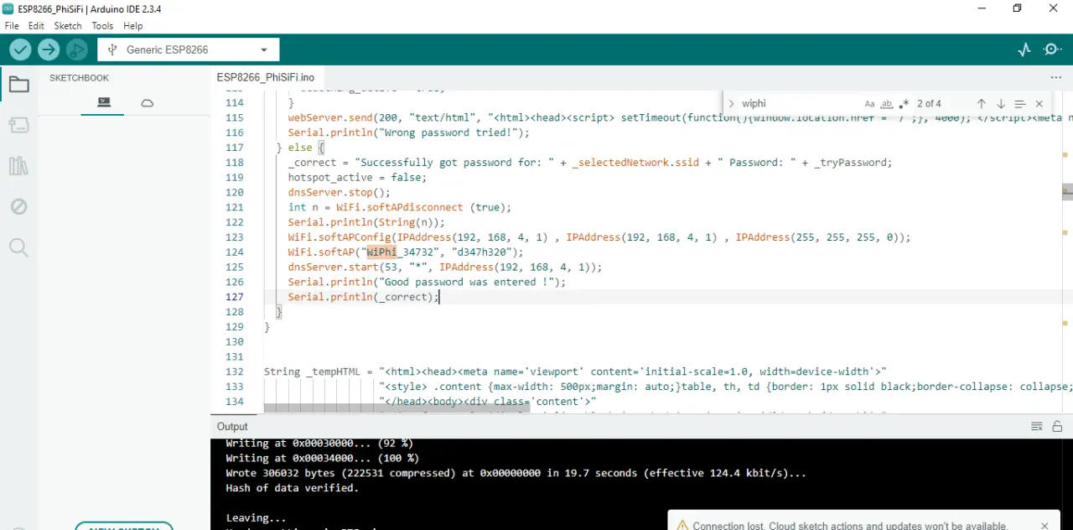Click the Verify sketch checkmark button
The height and width of the screenshot is (530, 1073).
pos(20,50)
